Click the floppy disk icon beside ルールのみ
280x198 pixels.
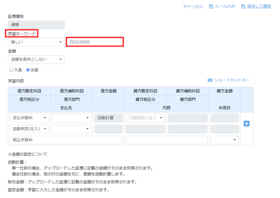coord(211,6)
